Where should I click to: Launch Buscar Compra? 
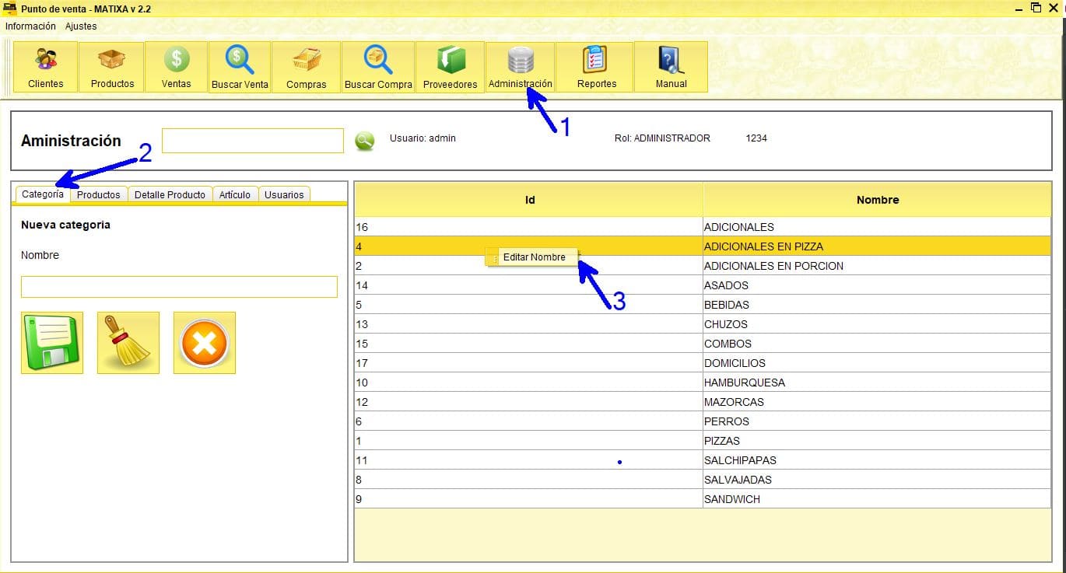point(377,66)
